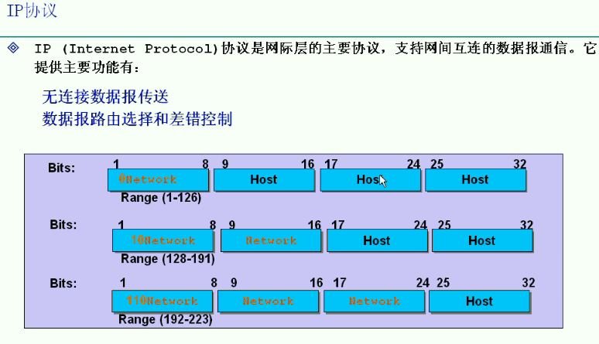
Task: Click the line 数据报路由选择和差错控制
Action: pos(137,119)
